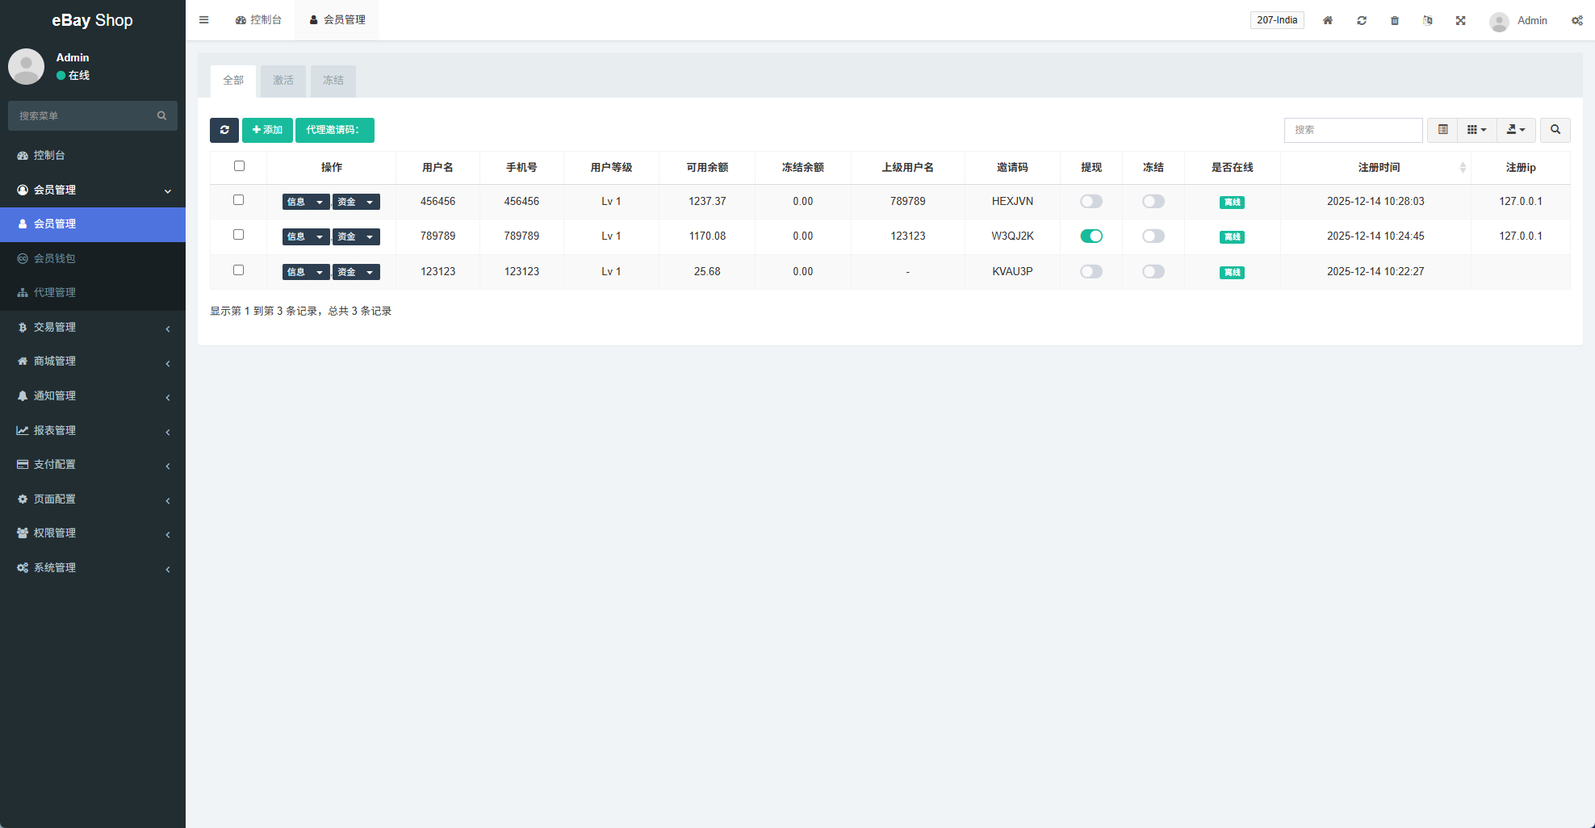This screenshot has width=1595, height=828.
Task: Click the trash icon to clear cache
Action: (x=1394, y=20)
